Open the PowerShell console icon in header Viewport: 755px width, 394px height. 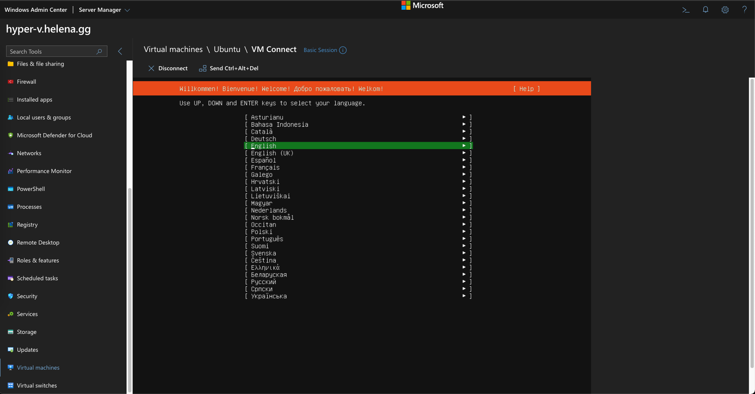[686, 10]
